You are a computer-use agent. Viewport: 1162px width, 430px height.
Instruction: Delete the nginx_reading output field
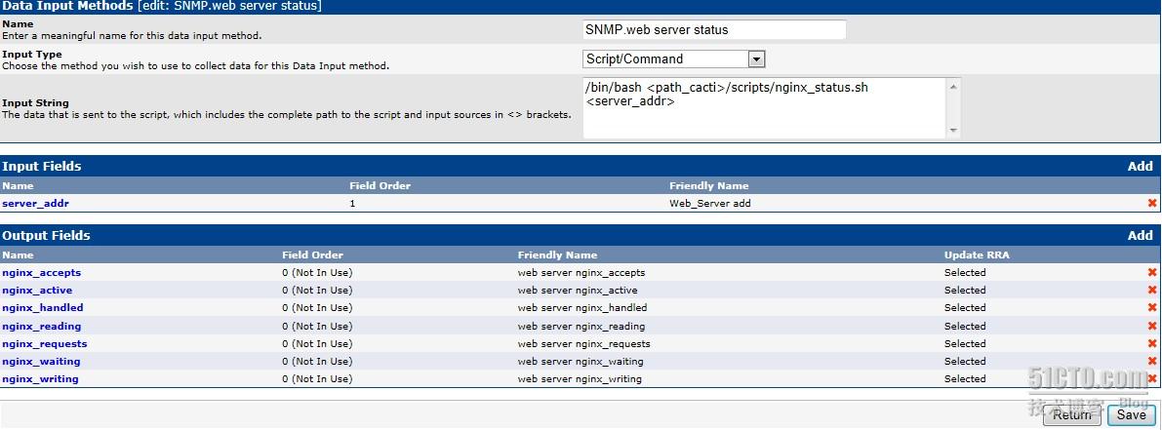coord(1151,326)
